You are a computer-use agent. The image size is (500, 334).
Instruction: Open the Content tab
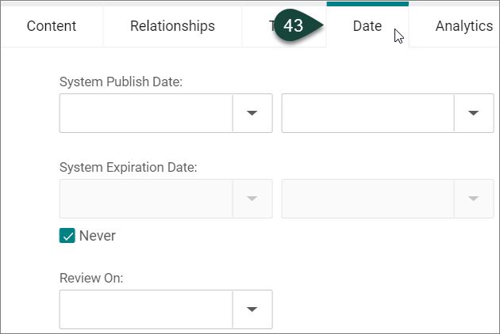tap(52, 26)
